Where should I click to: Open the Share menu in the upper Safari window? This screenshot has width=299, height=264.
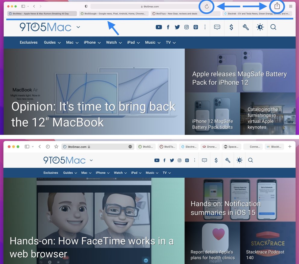pos(277,6)
